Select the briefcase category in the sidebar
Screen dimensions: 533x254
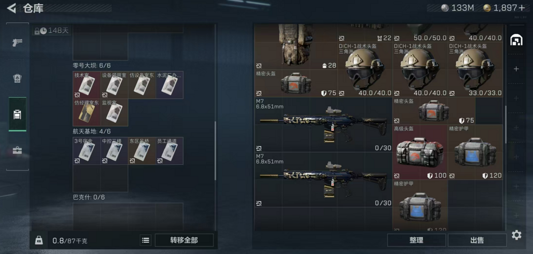tap(17, 150)
